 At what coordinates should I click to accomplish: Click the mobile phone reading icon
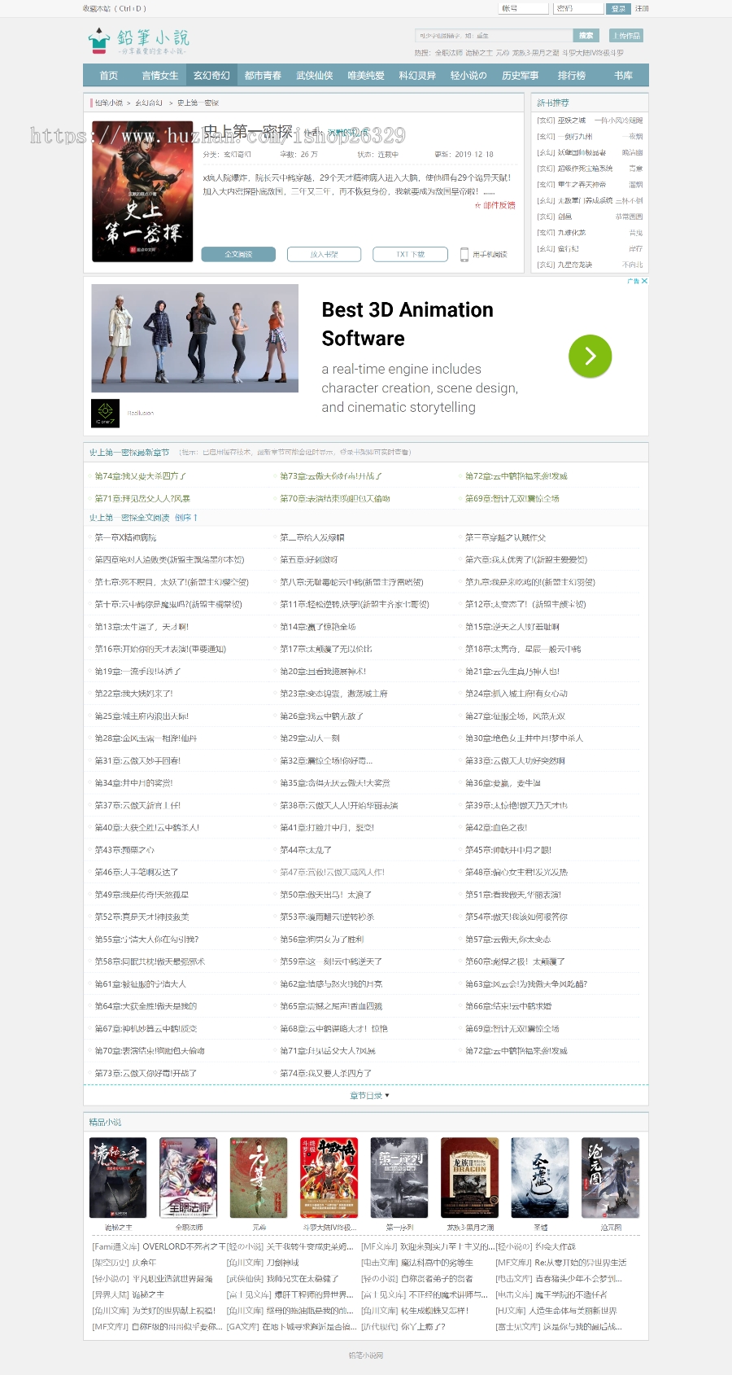point(464,254)
